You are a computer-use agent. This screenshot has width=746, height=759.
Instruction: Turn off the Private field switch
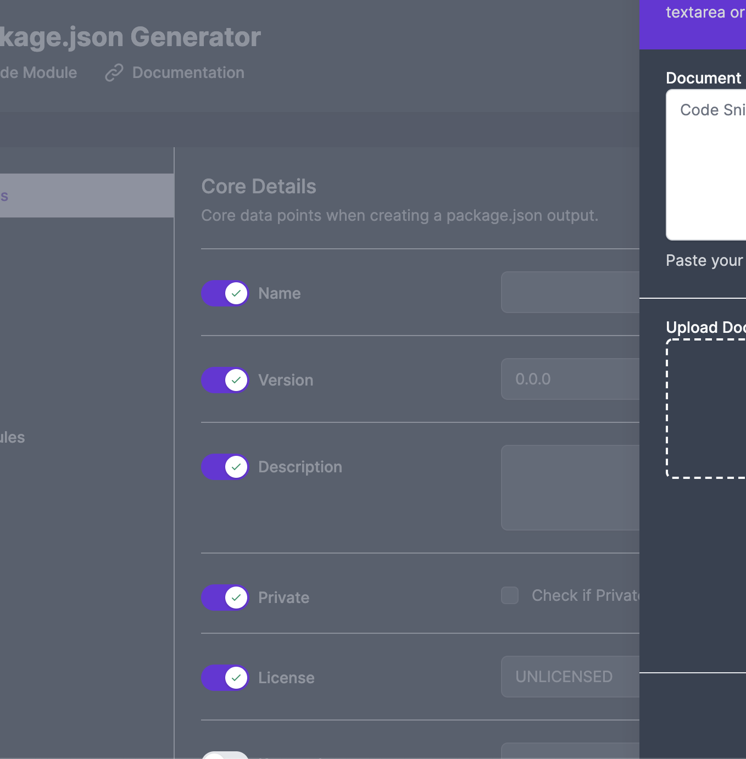coord(225,598)
